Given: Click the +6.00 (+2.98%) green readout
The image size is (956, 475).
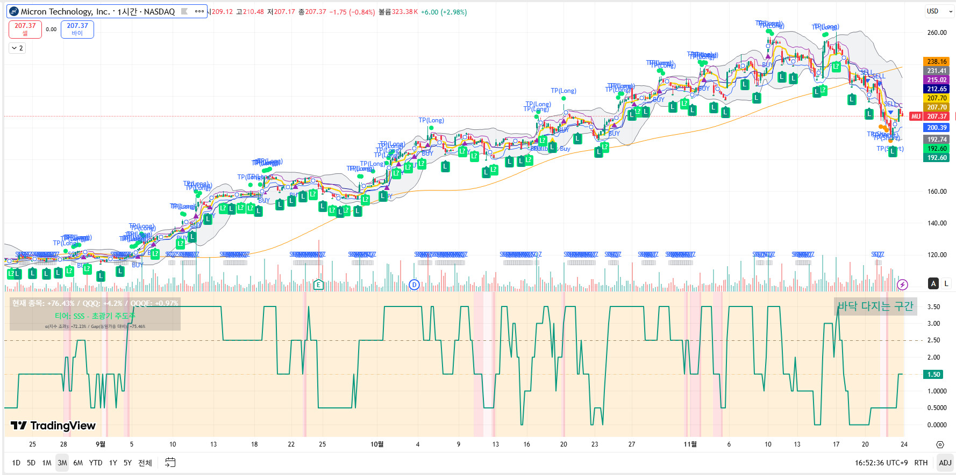Looking at the screenshot, I should pyautogui.click(x=444, y=12).
